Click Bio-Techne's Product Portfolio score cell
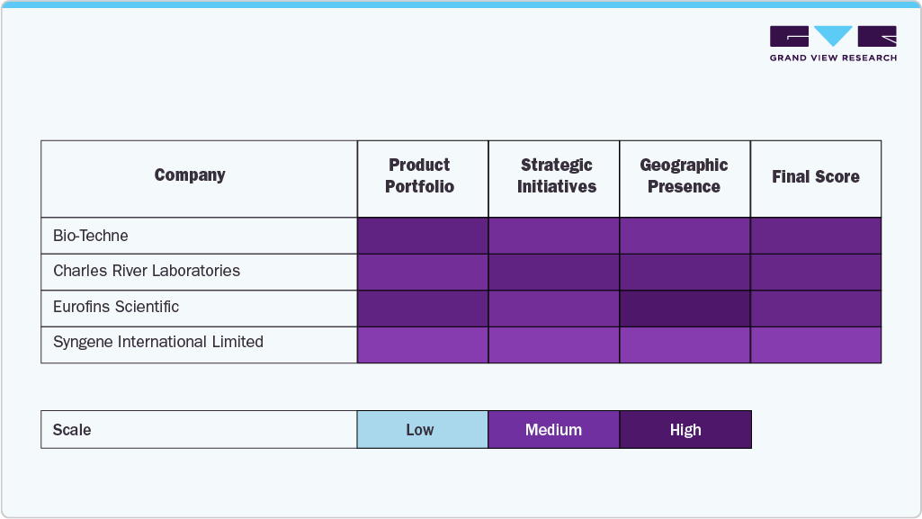 coord(423,236)
